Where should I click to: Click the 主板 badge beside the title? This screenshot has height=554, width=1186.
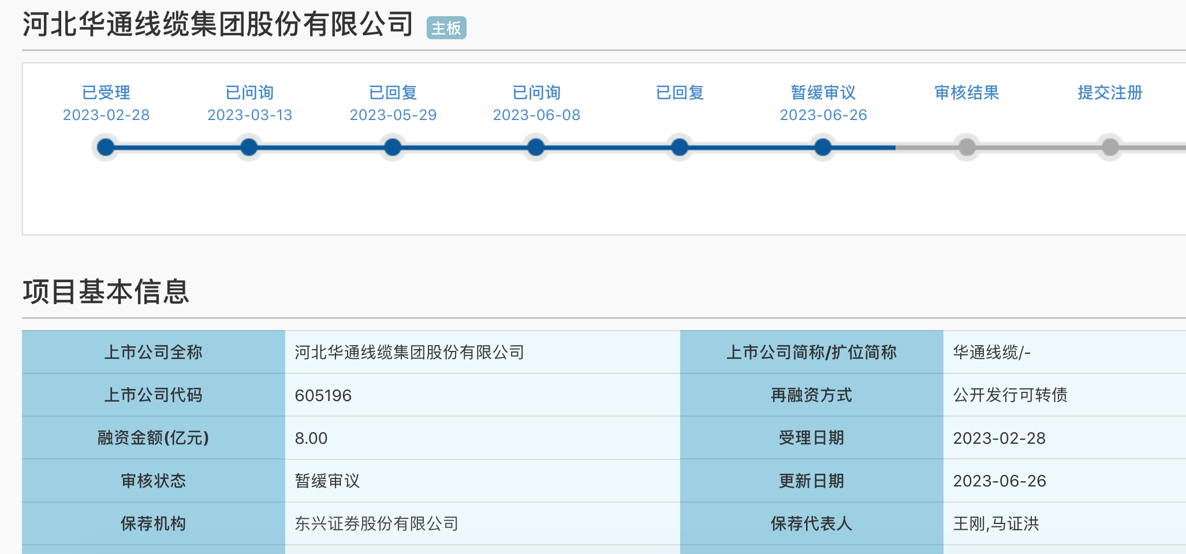tap(446, 28)
